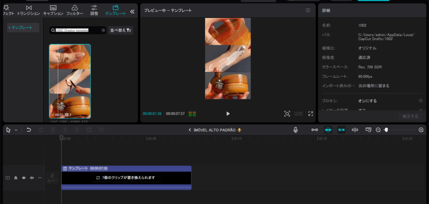The width and height of the screenshot is (429, 204).
Task: Open the selection tool dropdown arrow
Action: pyautogui.click(x=16, y=130)
